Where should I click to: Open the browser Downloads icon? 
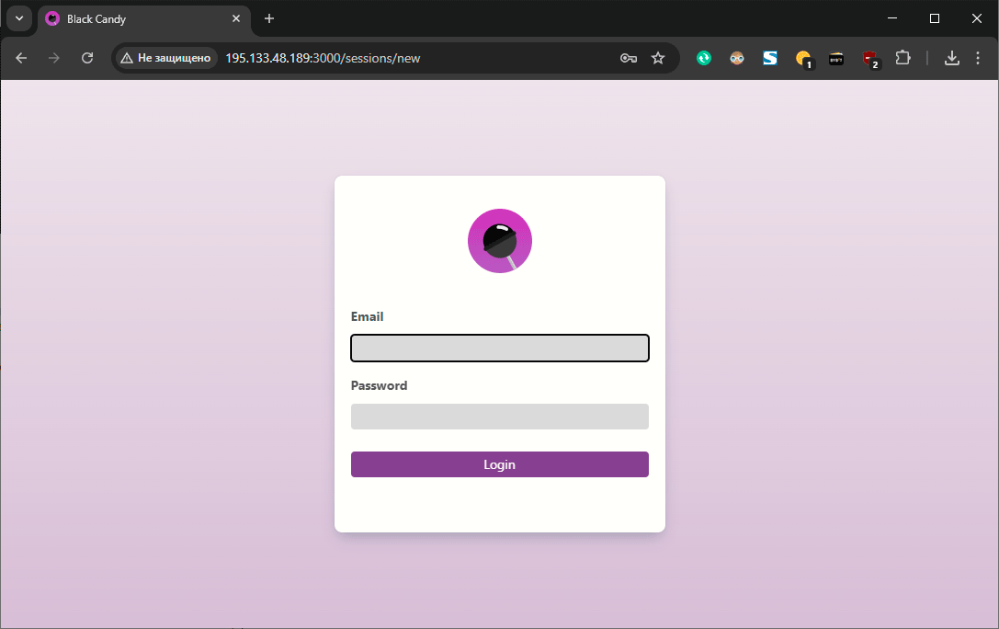(952, 58)
